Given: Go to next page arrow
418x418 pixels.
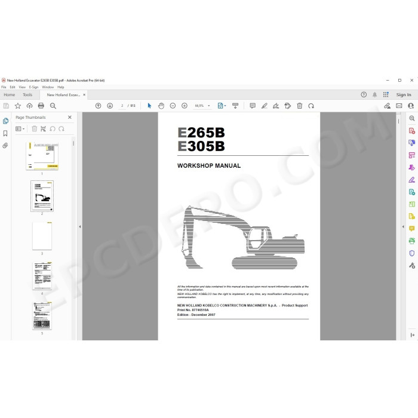Looking at the screenshot, I should point(110,106).
